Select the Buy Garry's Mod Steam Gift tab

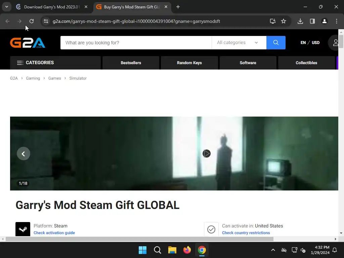[132, 7]
